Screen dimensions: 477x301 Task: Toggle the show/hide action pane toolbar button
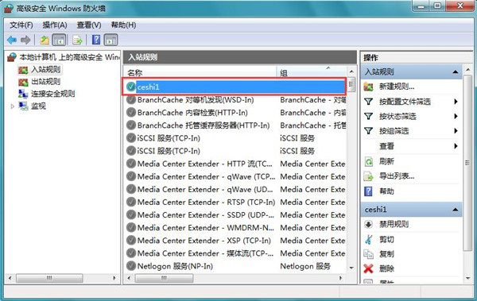point(111,40)
